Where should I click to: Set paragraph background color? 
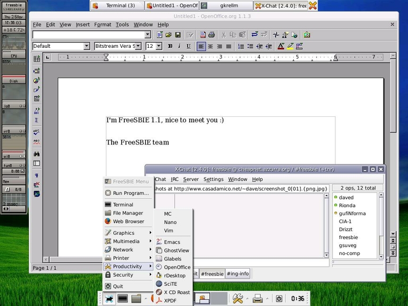pyautogui.click(x=299, y=46)
